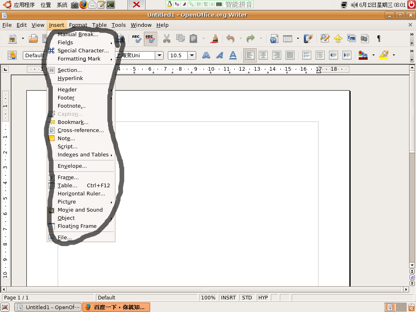Open Styles and Formatting icon
416x312 pixels.
pyautogui.click(x=12, y=55)
